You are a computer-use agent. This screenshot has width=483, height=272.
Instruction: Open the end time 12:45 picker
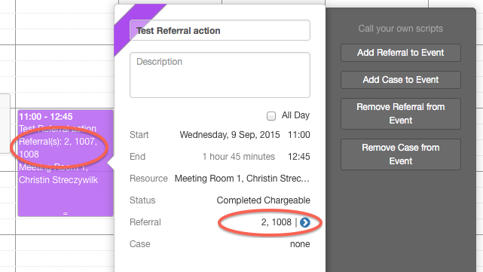tap(299, 157)
